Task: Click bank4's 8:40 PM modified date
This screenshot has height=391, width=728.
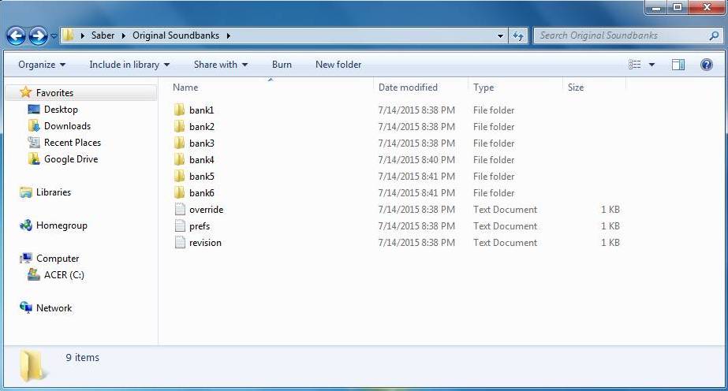Action: coord(416,160)
